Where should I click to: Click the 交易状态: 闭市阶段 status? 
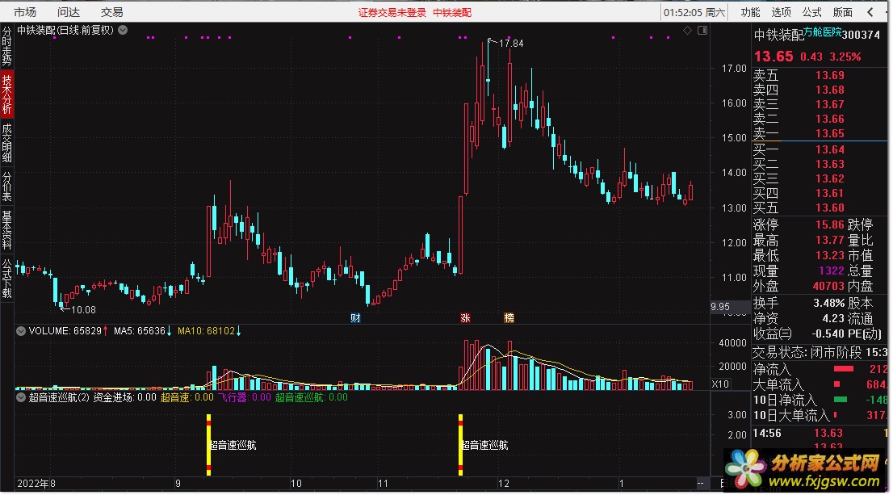pyautogui.click(x=807, y=353)
